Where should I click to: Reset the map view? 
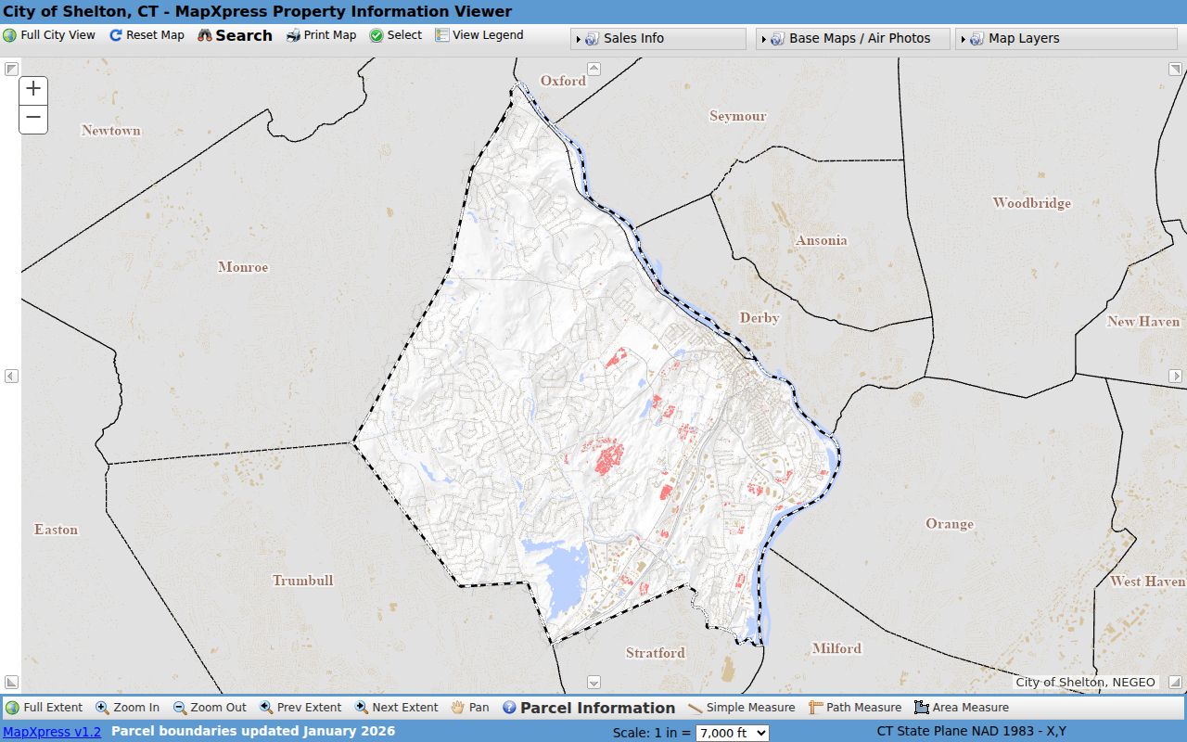coord(147,35)
